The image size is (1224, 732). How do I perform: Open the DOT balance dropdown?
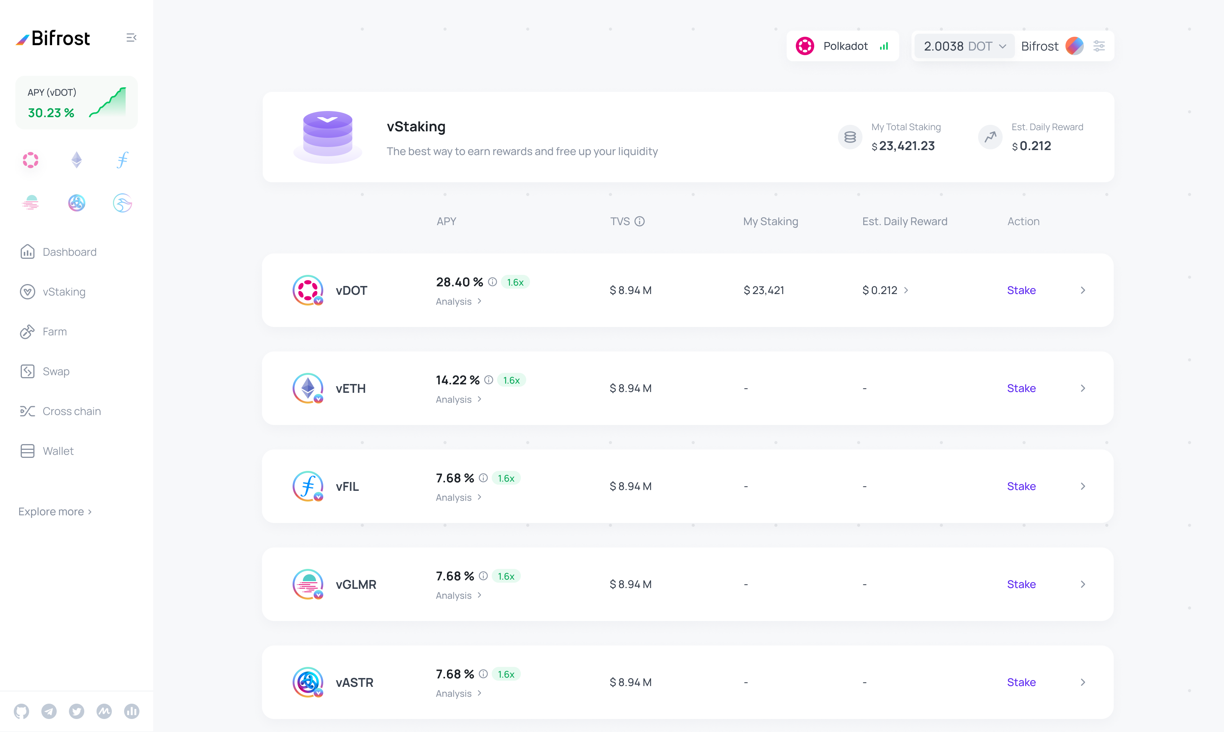pyautogui.click(x=964, y=46)
